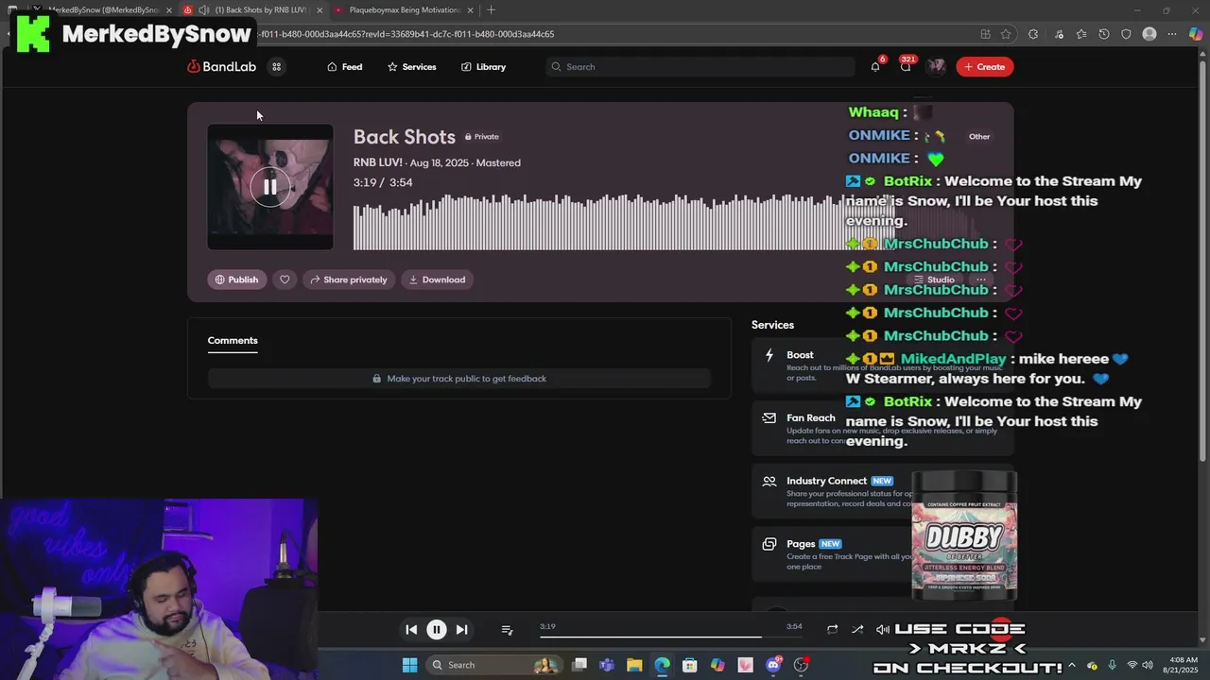Click Make your track public message

[x=458, y=379]
